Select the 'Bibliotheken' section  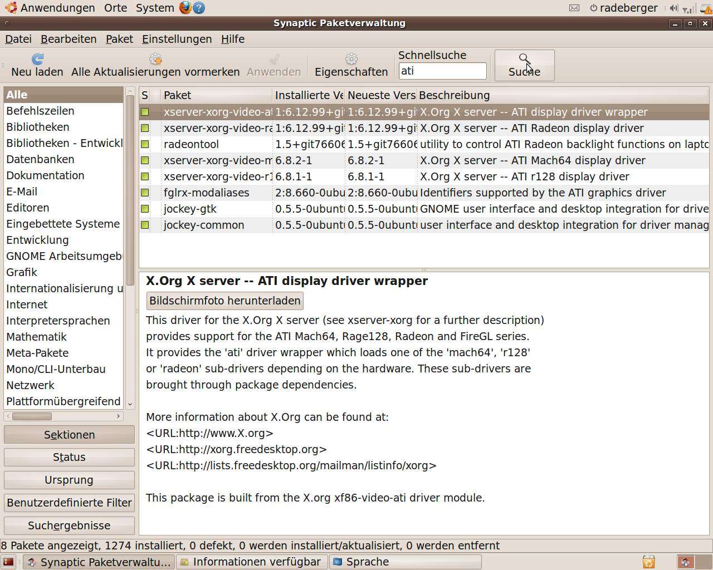tap(64, 127)
